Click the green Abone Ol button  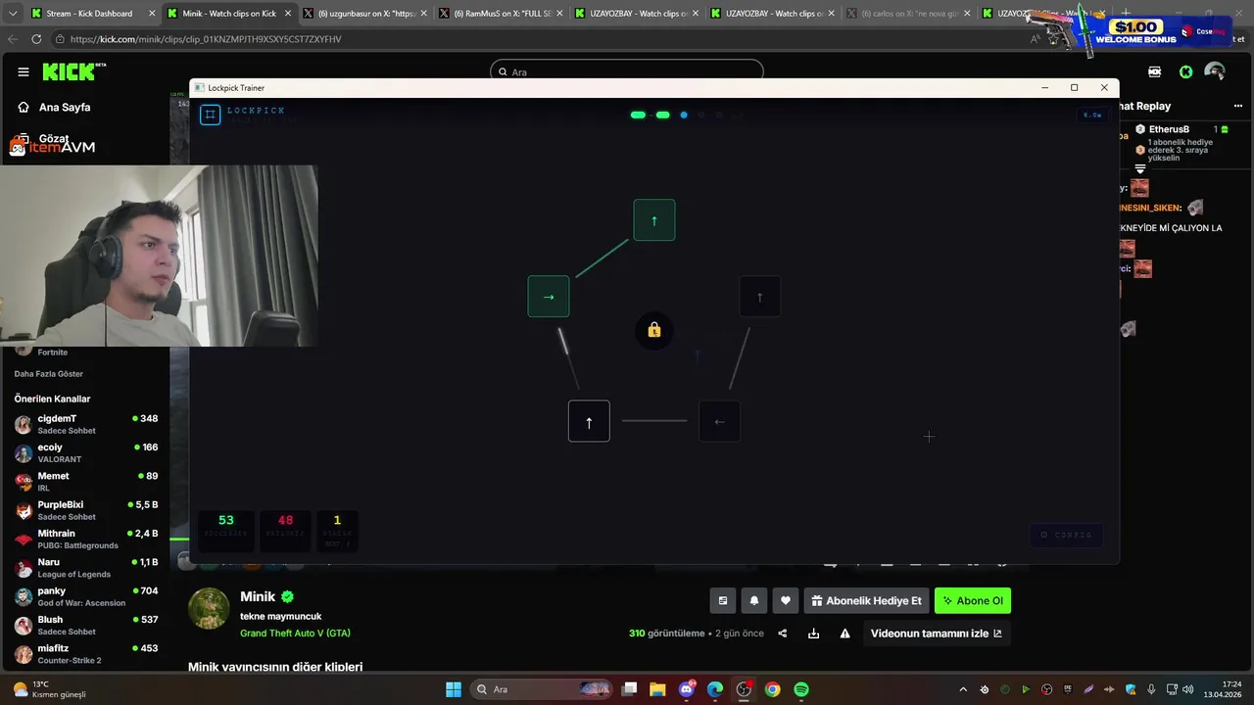point(973,600)
